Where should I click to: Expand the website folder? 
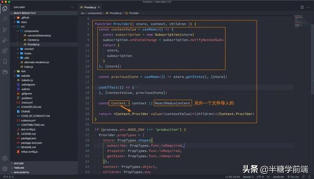(44, 76)
